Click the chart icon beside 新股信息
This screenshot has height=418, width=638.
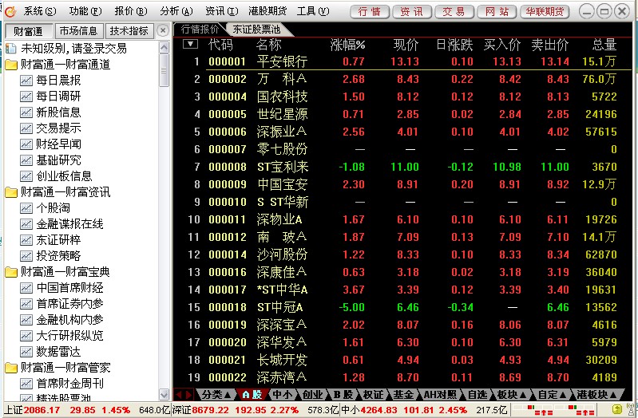tap(26, 112)
